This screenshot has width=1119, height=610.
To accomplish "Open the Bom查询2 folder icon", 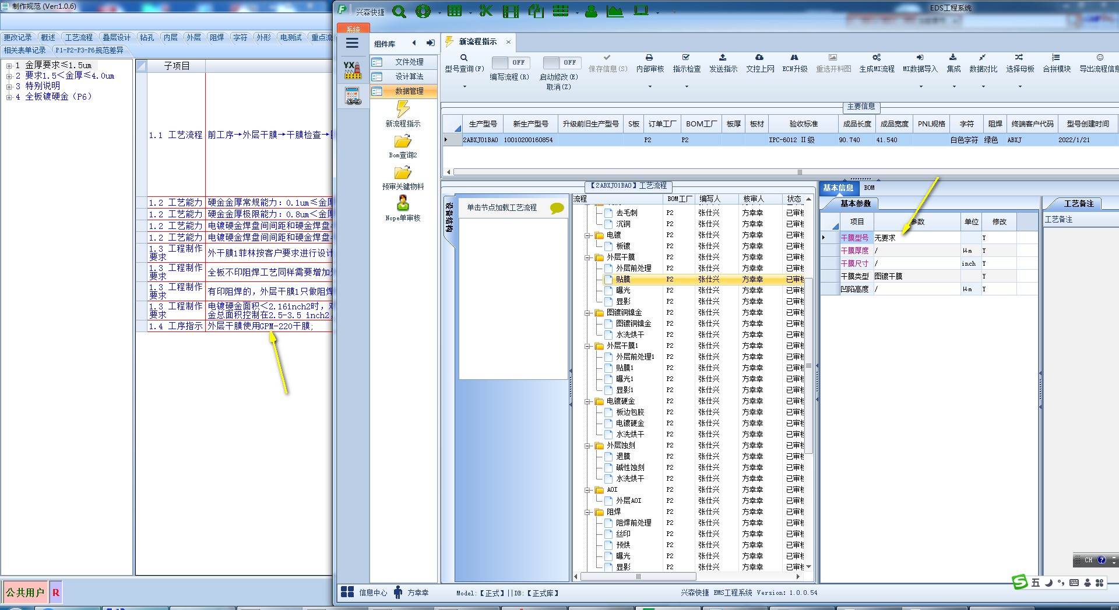I will 403,142.
